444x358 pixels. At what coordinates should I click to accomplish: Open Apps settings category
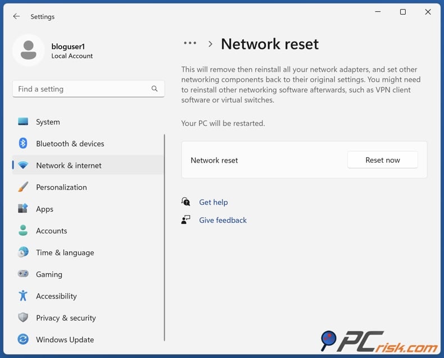click(88, 209)
